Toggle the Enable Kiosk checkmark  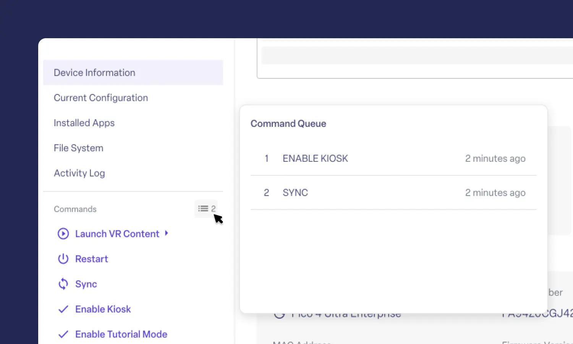click(x=63, y=309)
